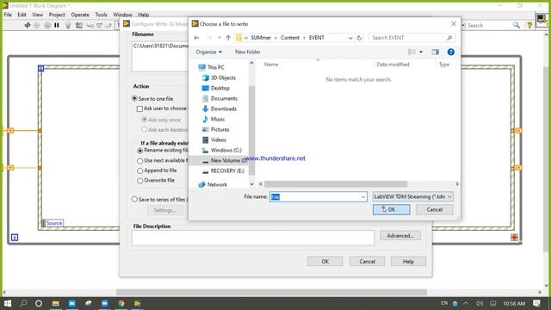Click the Retain Wire Values icon

click(79, 25)
